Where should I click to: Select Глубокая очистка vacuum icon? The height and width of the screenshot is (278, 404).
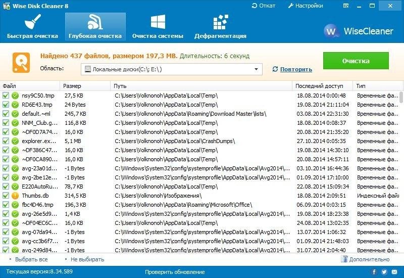[95, 22]
